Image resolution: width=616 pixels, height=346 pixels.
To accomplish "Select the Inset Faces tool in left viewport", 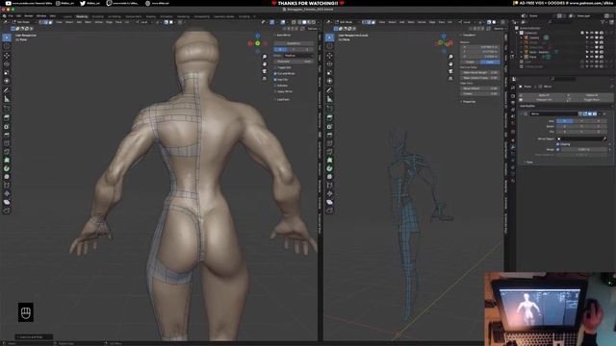I will 7,126.
